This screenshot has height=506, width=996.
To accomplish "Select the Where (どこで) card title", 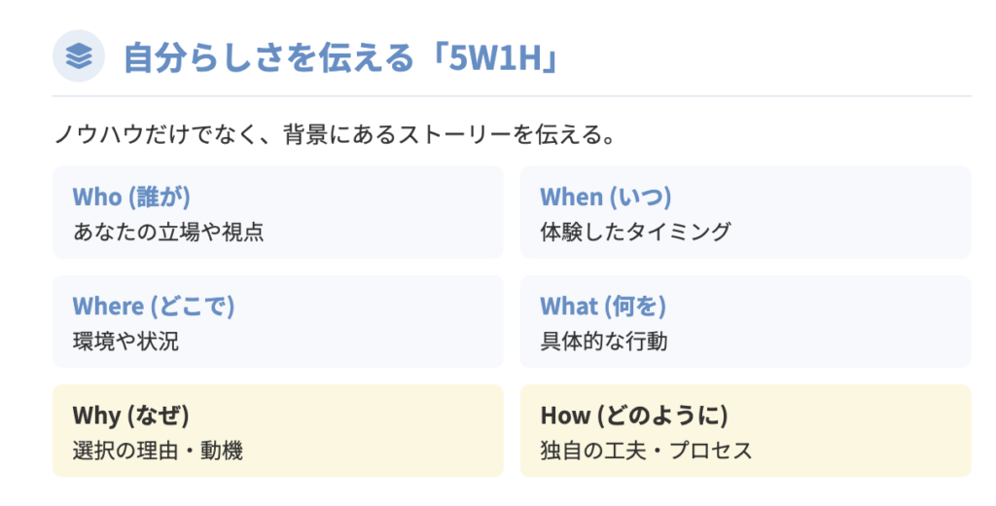I will coord(154,306).
